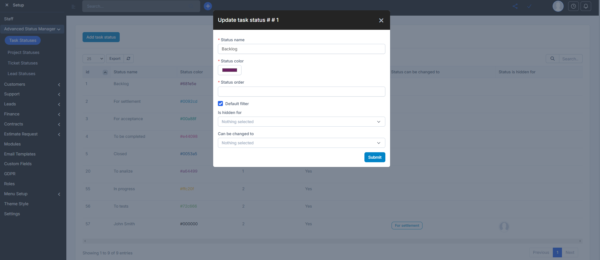Click the Add task status button

[x=101, y=37]
